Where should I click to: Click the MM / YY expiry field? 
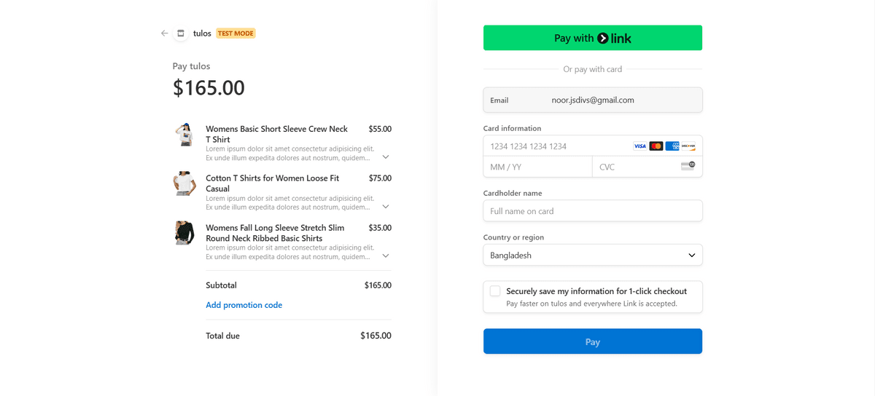tap(537, 167)
